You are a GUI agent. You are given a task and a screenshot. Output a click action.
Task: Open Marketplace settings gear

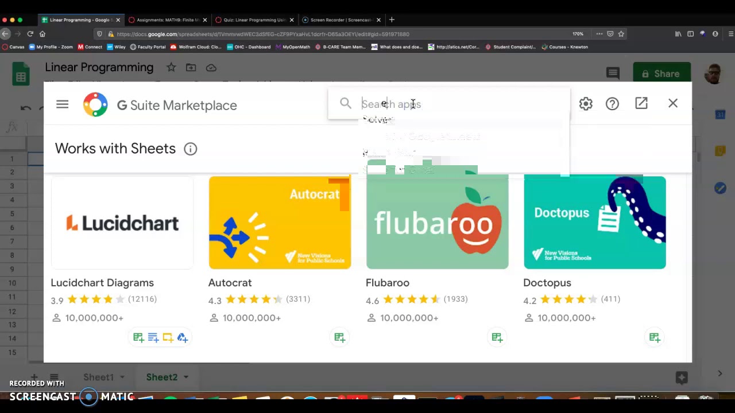click(x=586, y=104)
